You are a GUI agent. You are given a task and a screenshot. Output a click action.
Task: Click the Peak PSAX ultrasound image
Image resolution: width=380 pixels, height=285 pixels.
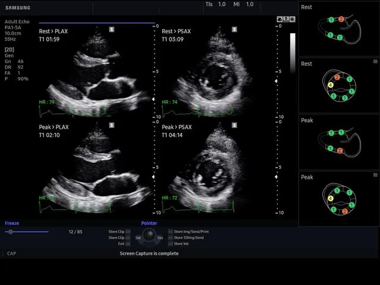coord(214,169)
